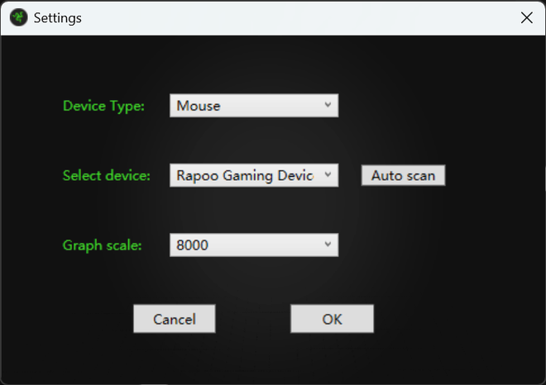Open the Device Type dropdown

coord(254,106)
